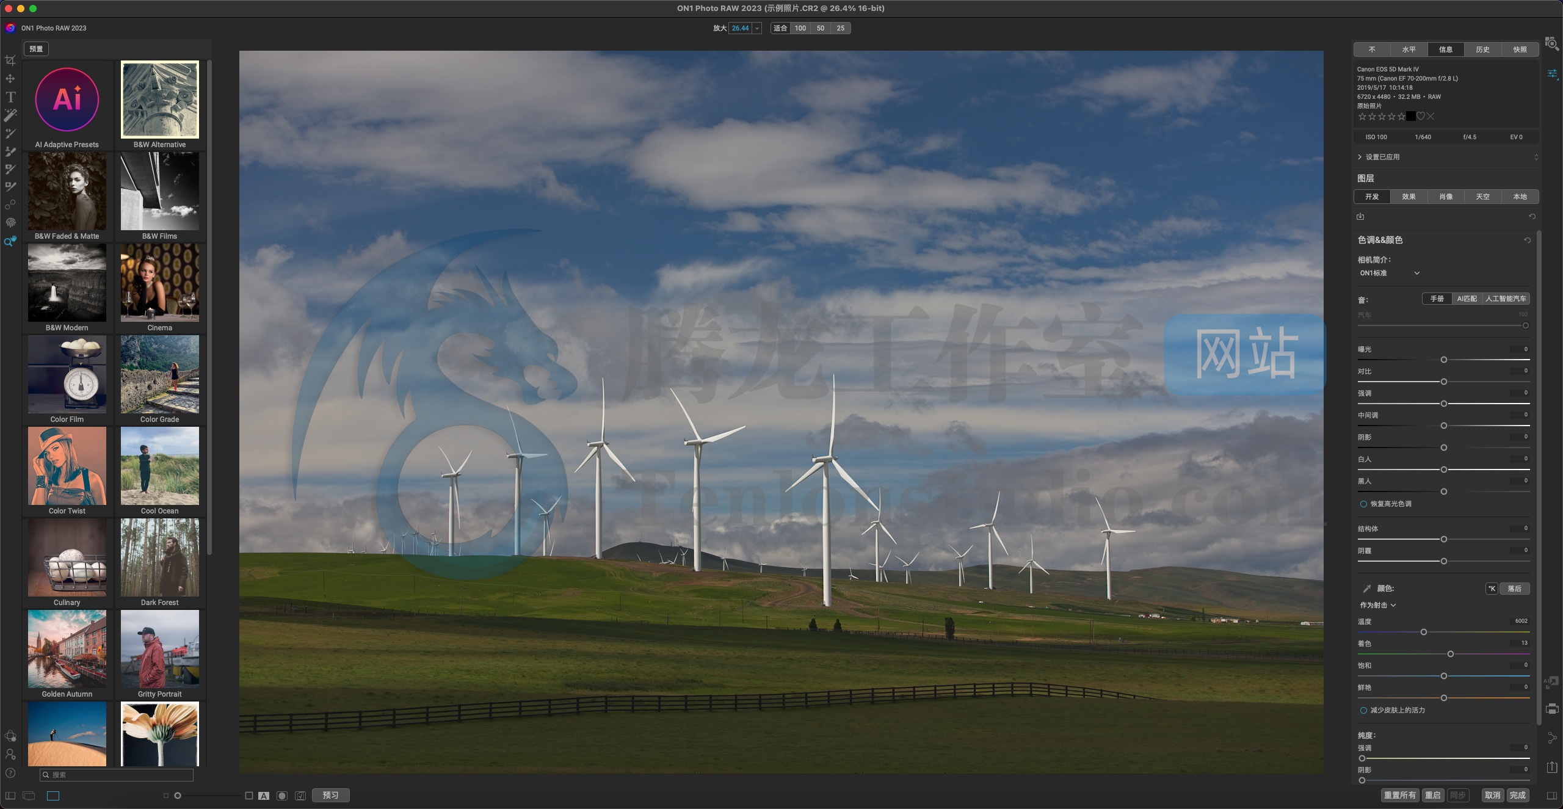Viewport: 1563px width, 809px height.
Task: Toggle the right panel visibility
Action: [x=1552, y=796]
